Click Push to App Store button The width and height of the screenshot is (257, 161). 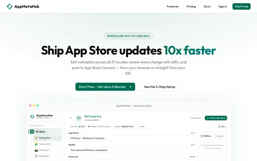pyautogui.click(x=216, y=118)
